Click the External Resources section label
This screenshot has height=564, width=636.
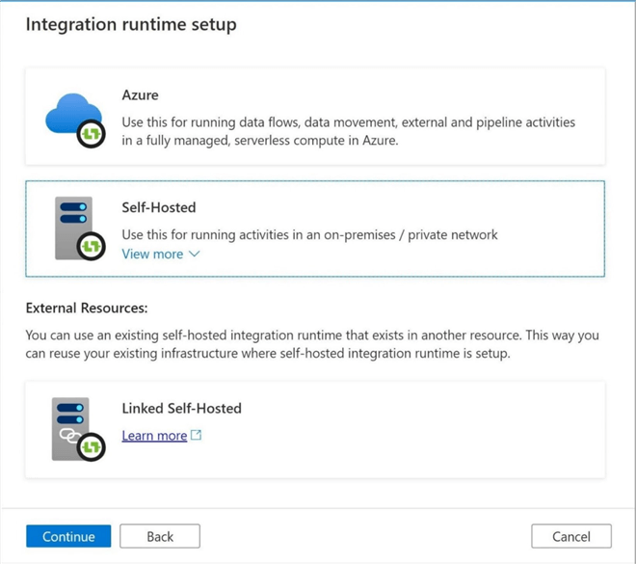[x=86, y=309]
